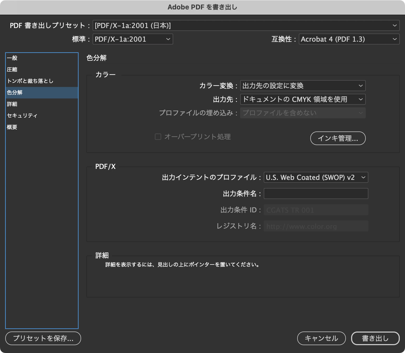Viewport: 405px width, 353px height.
Task: Click the キャンセル button
Action: pyautogui.click(x=322, y=338)
